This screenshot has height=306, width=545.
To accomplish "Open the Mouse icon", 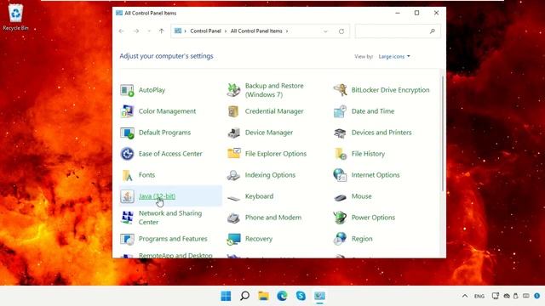I will [340, 198].
